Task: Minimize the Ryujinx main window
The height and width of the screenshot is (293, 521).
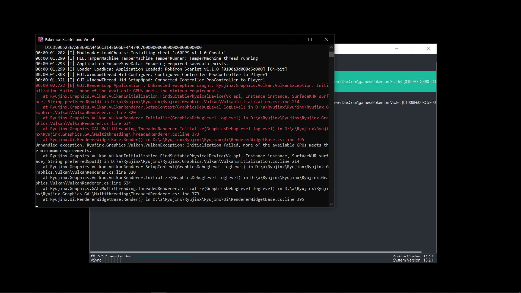Action: pos(397,49)
